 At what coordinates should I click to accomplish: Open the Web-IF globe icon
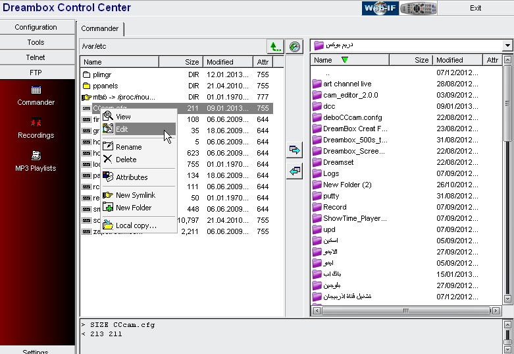coord(380,8)
